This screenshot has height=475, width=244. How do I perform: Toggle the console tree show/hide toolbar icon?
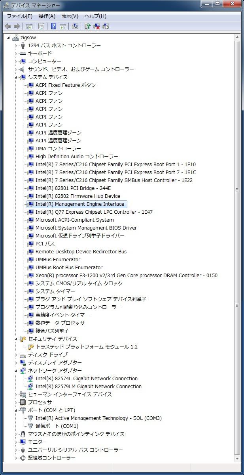pyautogui.click(x=29, y=26)
